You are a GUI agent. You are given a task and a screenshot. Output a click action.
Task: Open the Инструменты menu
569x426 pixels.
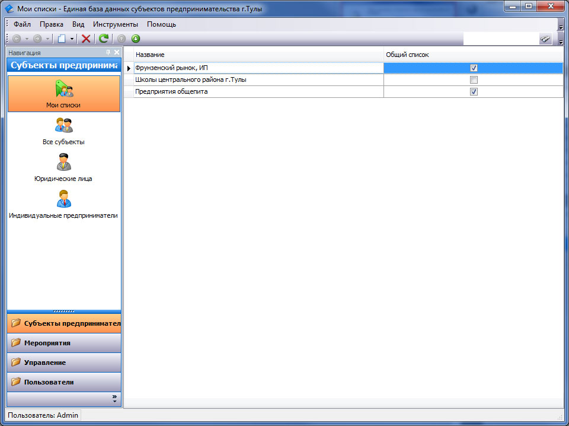116,24
